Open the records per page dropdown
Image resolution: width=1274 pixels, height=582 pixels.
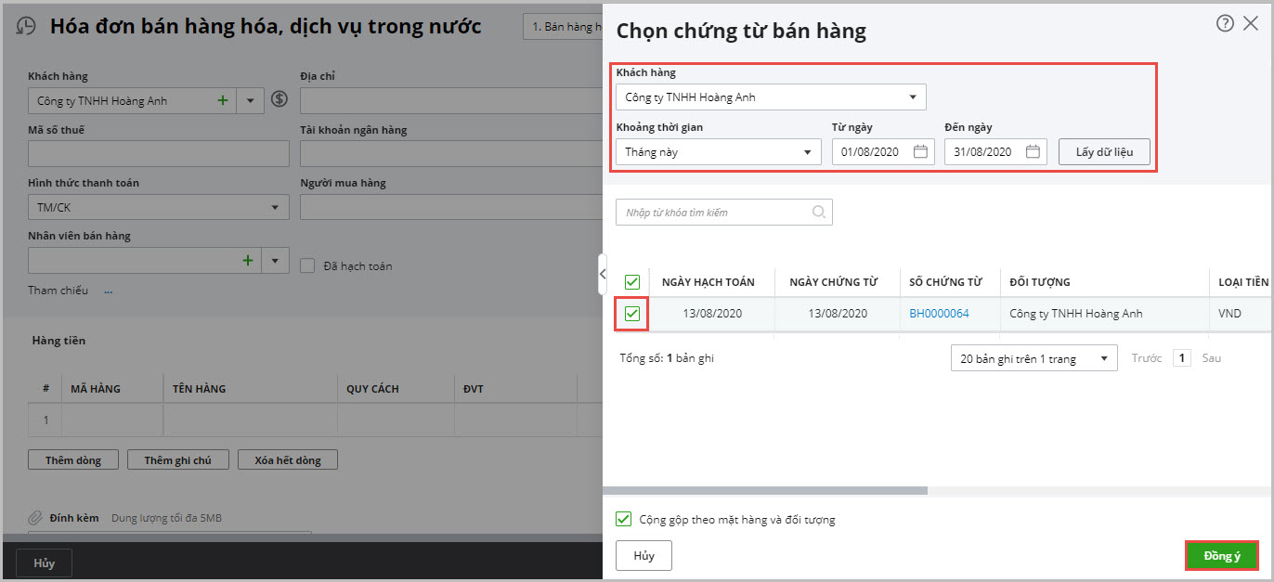point(1103,358)
